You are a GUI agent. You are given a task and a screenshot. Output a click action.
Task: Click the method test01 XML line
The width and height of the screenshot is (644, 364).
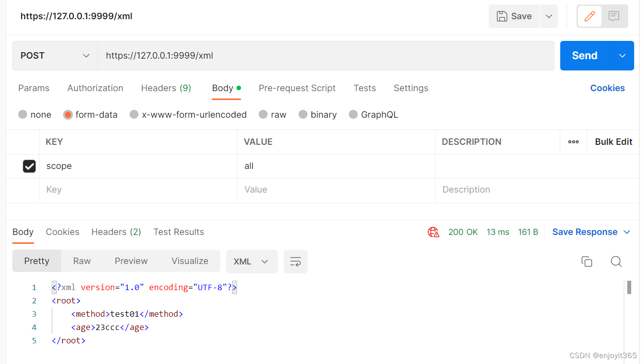point(127,314)
